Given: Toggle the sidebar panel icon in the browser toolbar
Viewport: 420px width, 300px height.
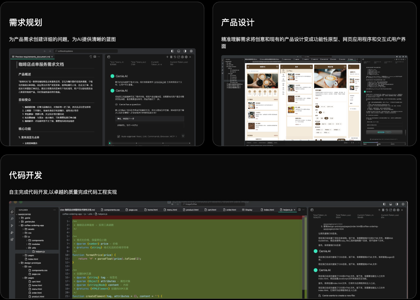Looking at the screenshot, I should click(172, 51).
